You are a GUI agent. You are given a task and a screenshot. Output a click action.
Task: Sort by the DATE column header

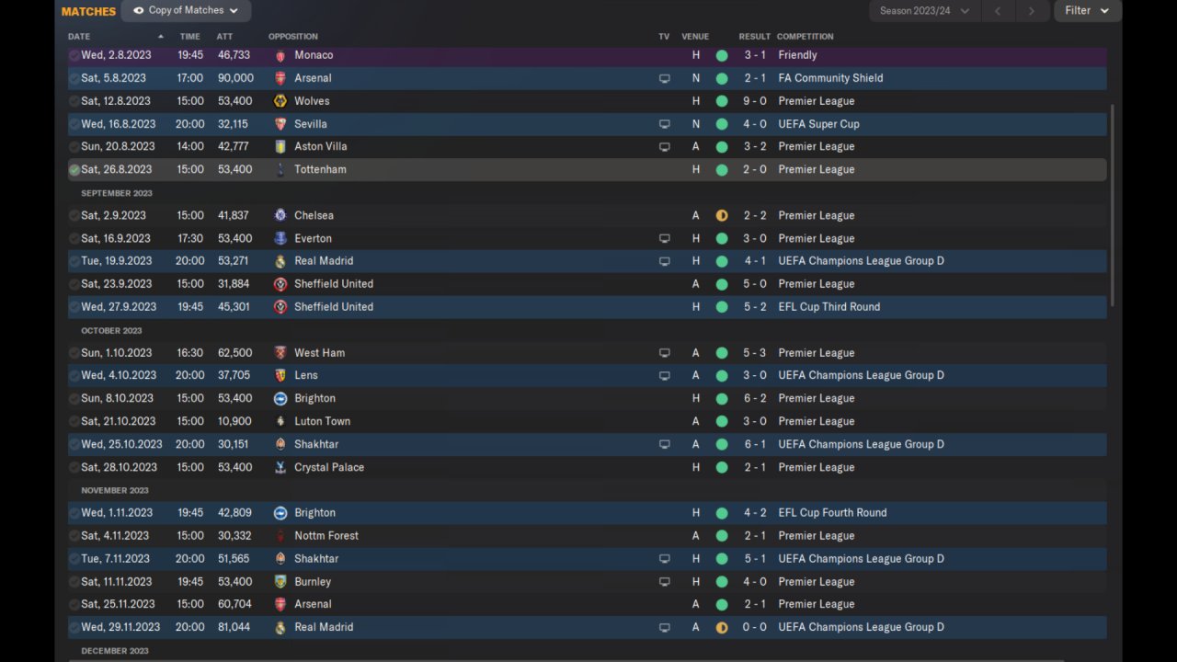coord(79,37)
